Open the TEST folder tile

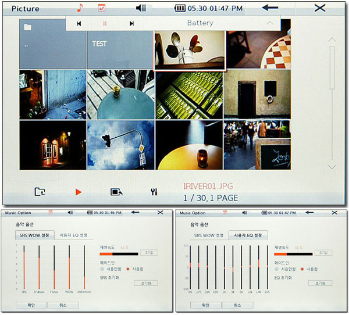click(x=120, y=49)
